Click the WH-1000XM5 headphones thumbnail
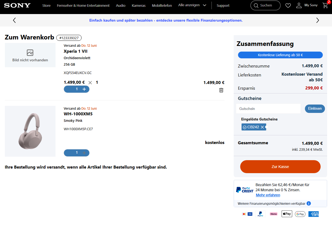This screenshot has width=332, height=225. pyautogui.click(x=30, y=131)
